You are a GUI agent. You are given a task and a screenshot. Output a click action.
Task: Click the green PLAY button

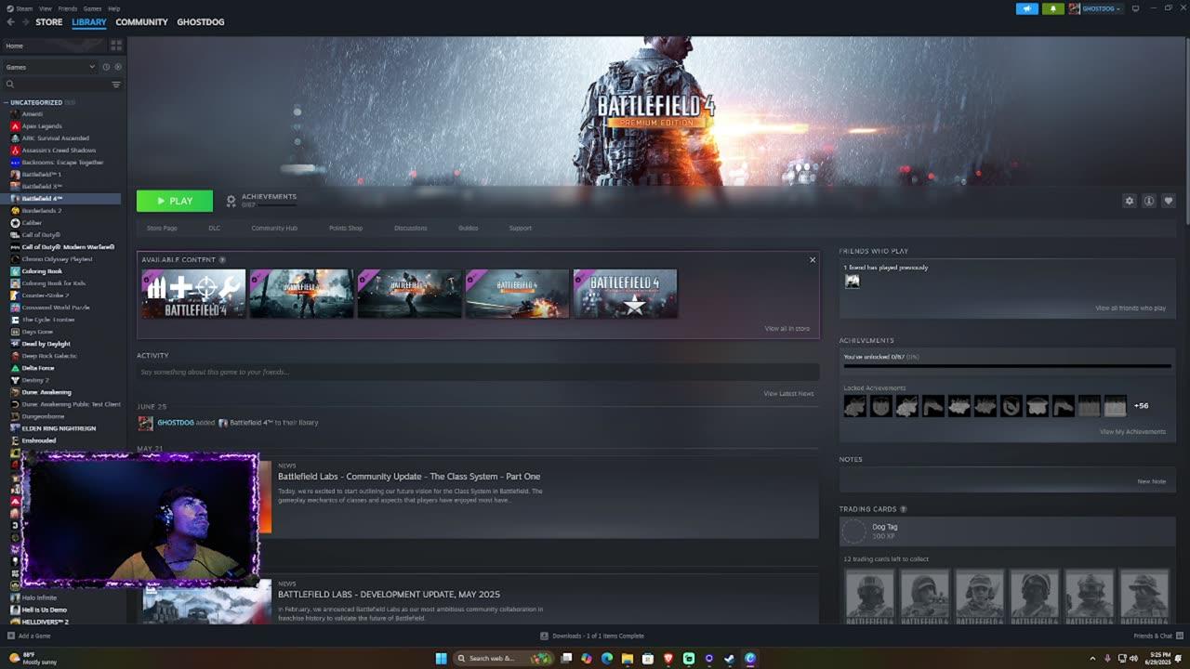(175, 201)
